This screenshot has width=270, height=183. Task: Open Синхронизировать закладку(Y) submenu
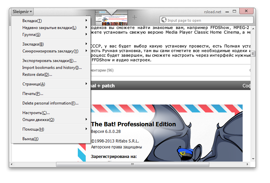click(x=51, y=51)
